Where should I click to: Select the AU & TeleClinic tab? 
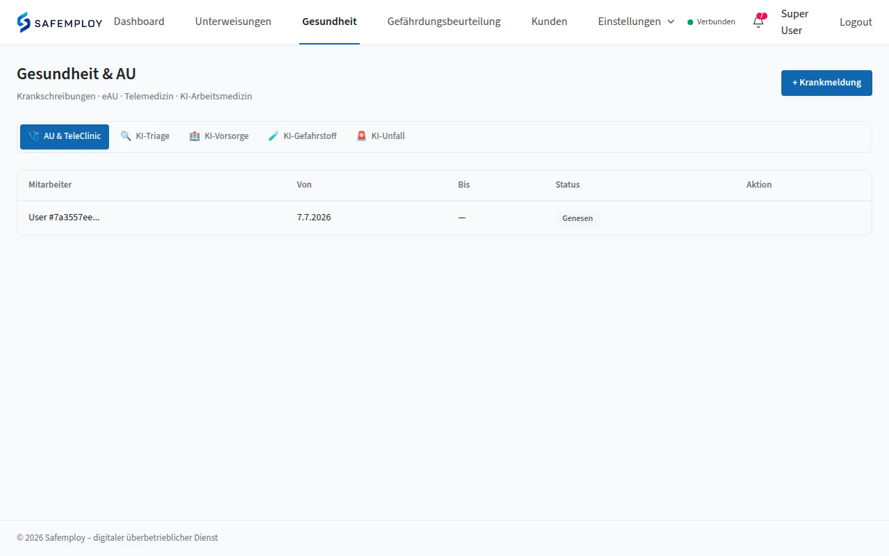pos(65,136)
